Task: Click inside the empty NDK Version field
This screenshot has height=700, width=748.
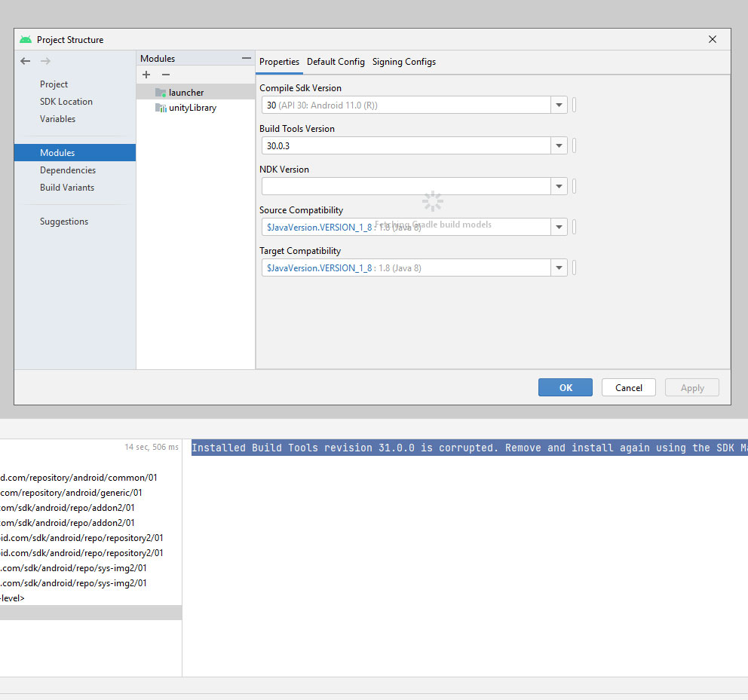Action: 407,186
